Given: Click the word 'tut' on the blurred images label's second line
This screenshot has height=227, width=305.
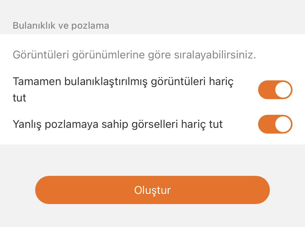Looking at the screenshot, I should (x=20, y=98).
